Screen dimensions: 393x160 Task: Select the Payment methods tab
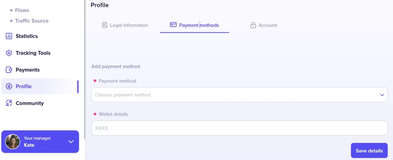point(195,25)
